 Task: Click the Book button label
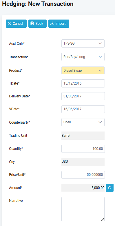pos(39,24)
